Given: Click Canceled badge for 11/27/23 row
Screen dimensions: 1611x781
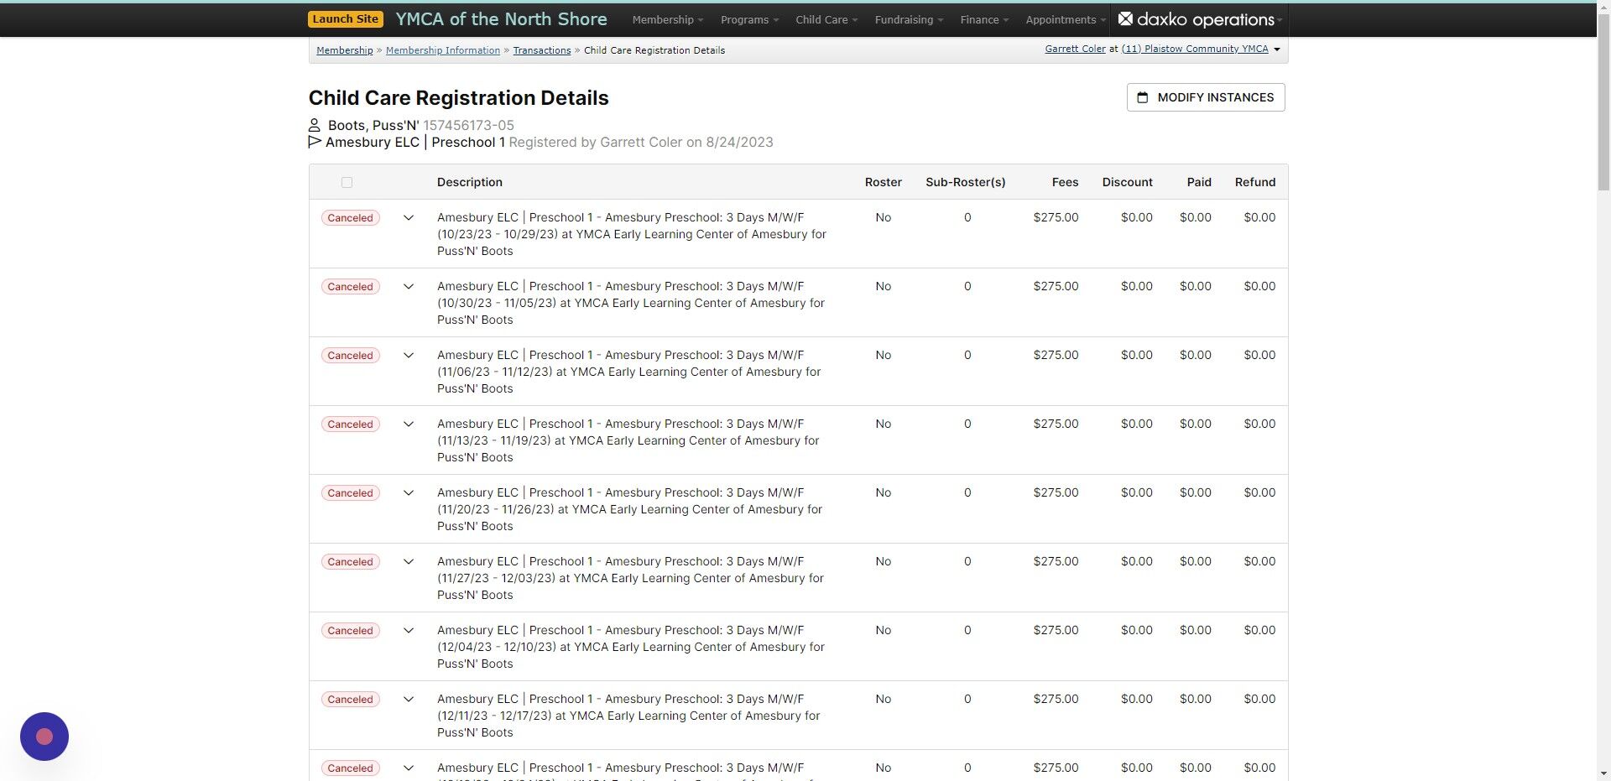Looking at the screenshot, I should click(350, 562).
